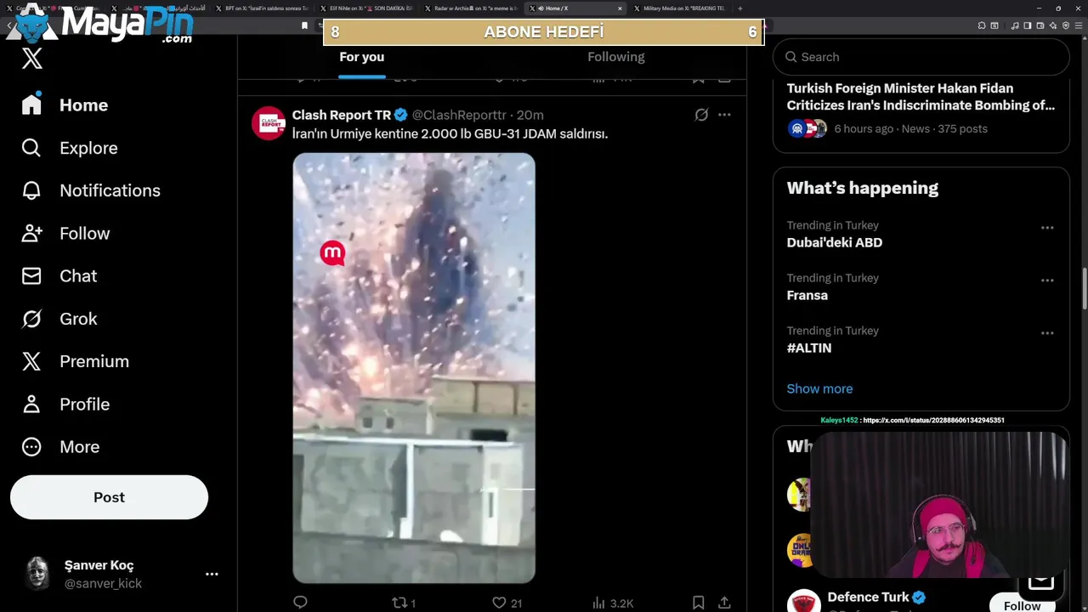The width and height of the screenshot is (1088, 612).
Task: Switch to the For you tab
Action: tap(362, 57)
